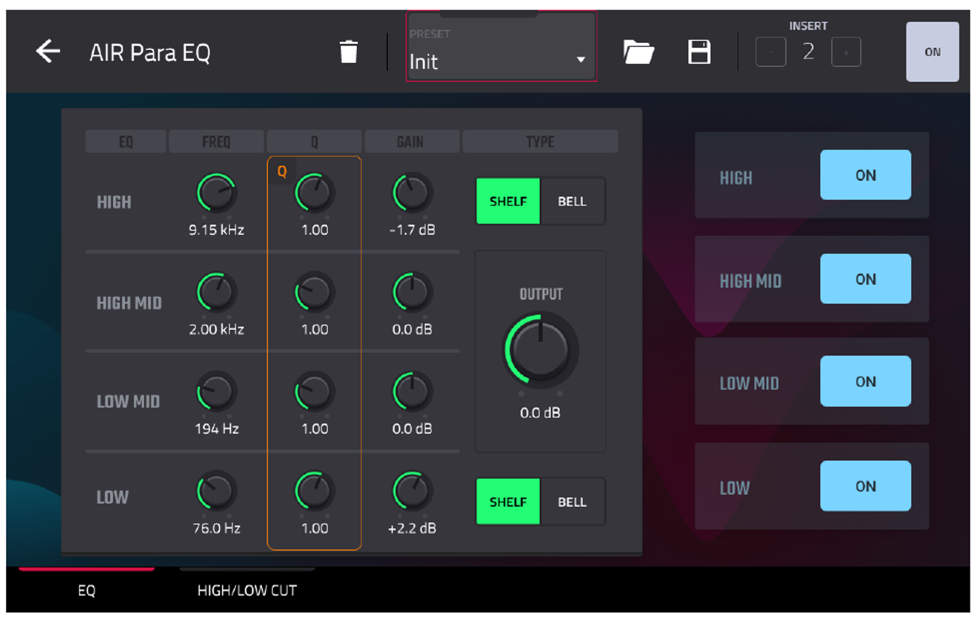978x622 pixels.
Task: Toggle the LOW MID band ON button
Action: 865,381
